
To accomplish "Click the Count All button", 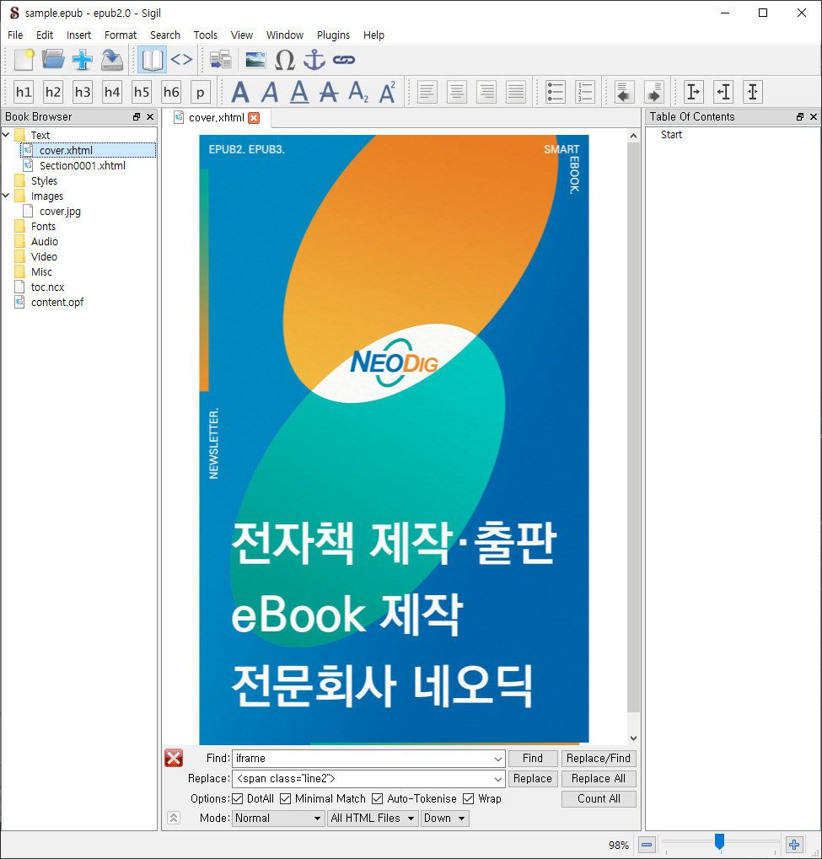I will pos(599,799).
